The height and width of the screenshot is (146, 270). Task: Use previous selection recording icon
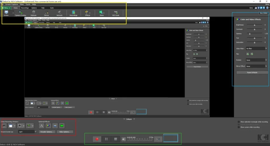28,126
